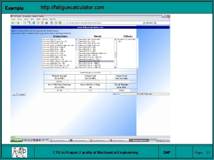Open the Záložky menu
Image resolution: width=214 pixels, height=160 pixels.
pyautogui.click(x=38, y=19)
